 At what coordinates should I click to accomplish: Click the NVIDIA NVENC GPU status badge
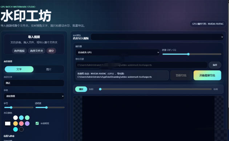point(208,24)
